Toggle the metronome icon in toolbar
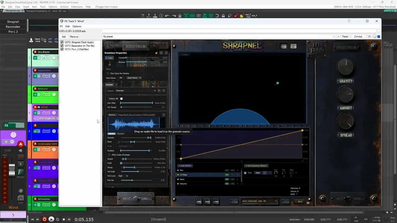397x223 pixels. click(x=180, y=16)
